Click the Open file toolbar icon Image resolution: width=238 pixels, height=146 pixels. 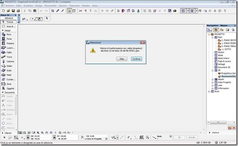click(8, 11)
